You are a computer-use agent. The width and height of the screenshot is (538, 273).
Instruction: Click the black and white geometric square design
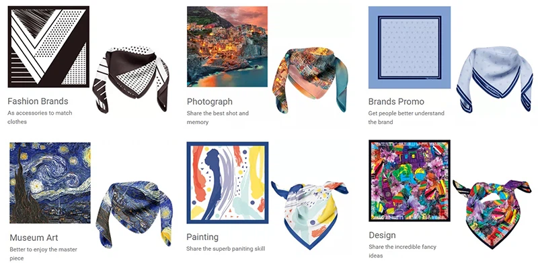pos(48,46)
